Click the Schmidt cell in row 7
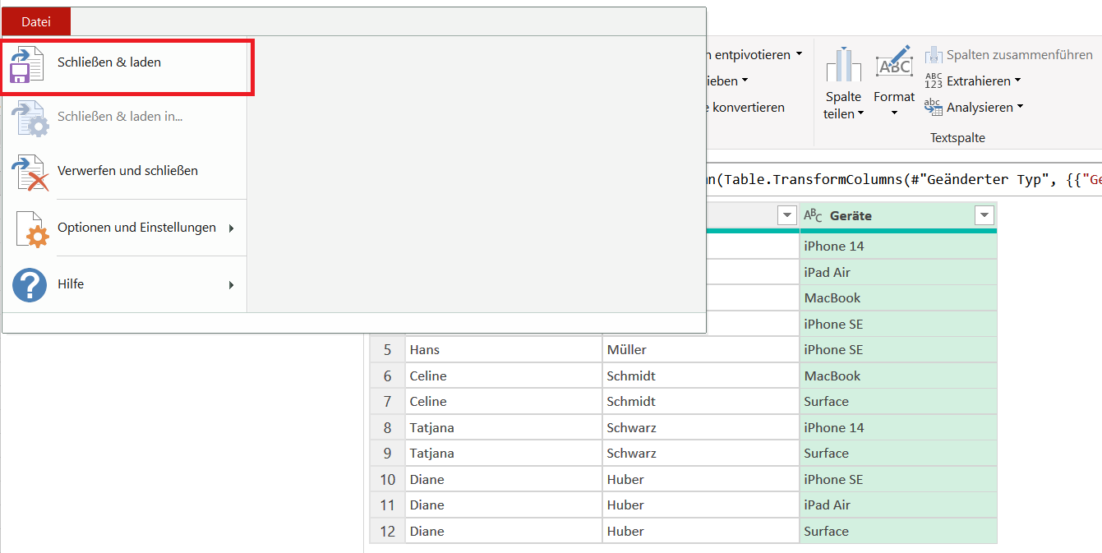This screenshot has height=553, width=1102. pos(701,402)
